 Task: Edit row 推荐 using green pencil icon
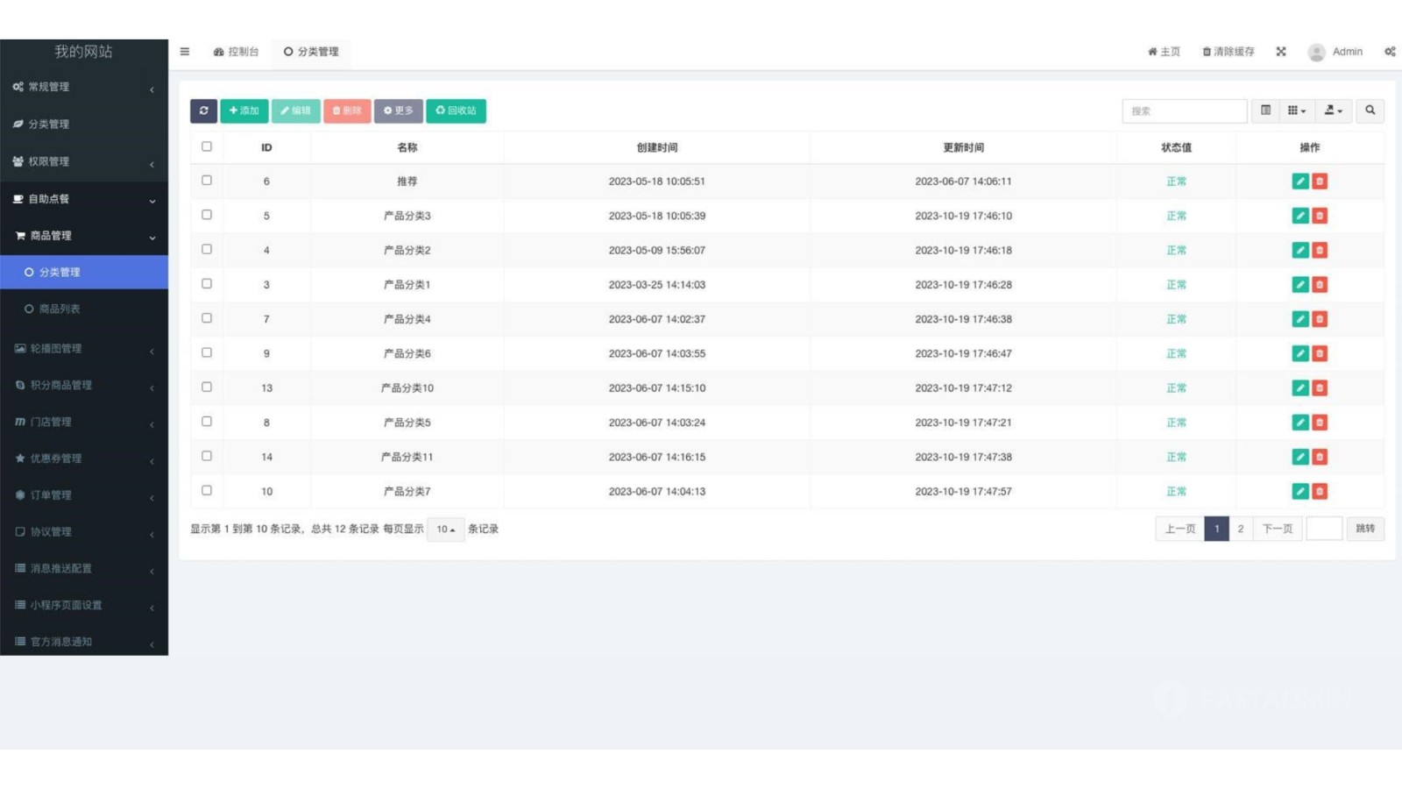(1300, 181)
